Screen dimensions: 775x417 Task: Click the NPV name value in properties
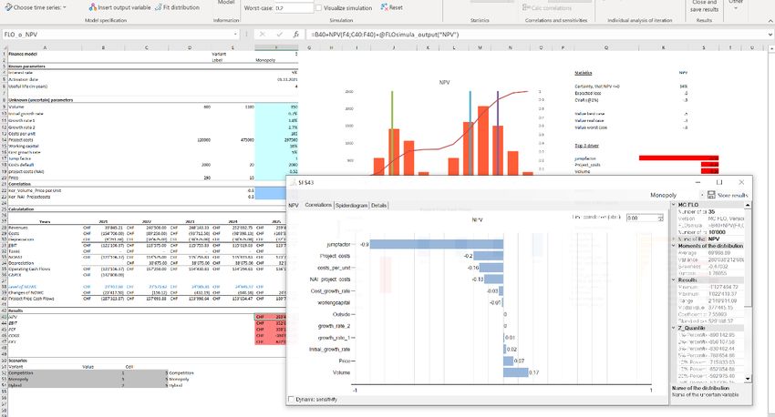[x=715, y=239]
